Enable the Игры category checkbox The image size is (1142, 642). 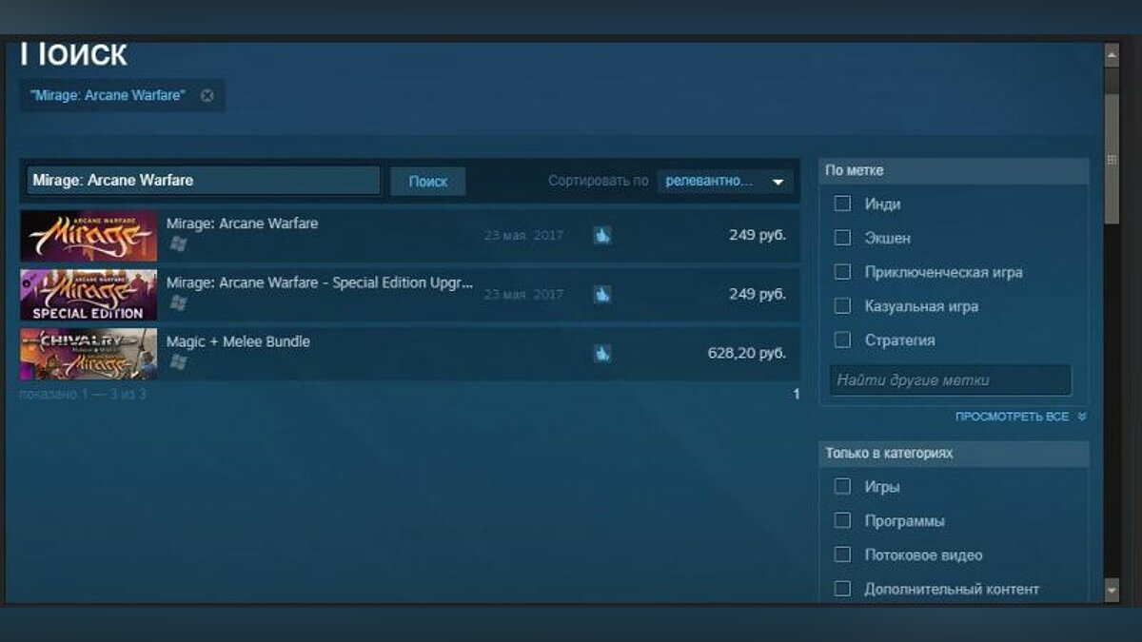842,486
